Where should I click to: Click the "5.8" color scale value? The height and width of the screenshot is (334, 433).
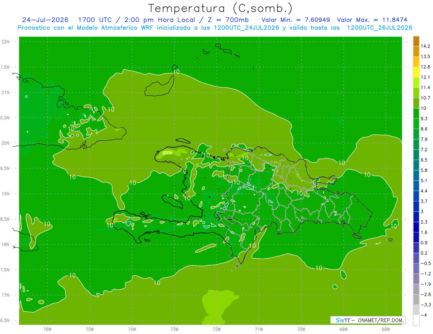(424, 170)
